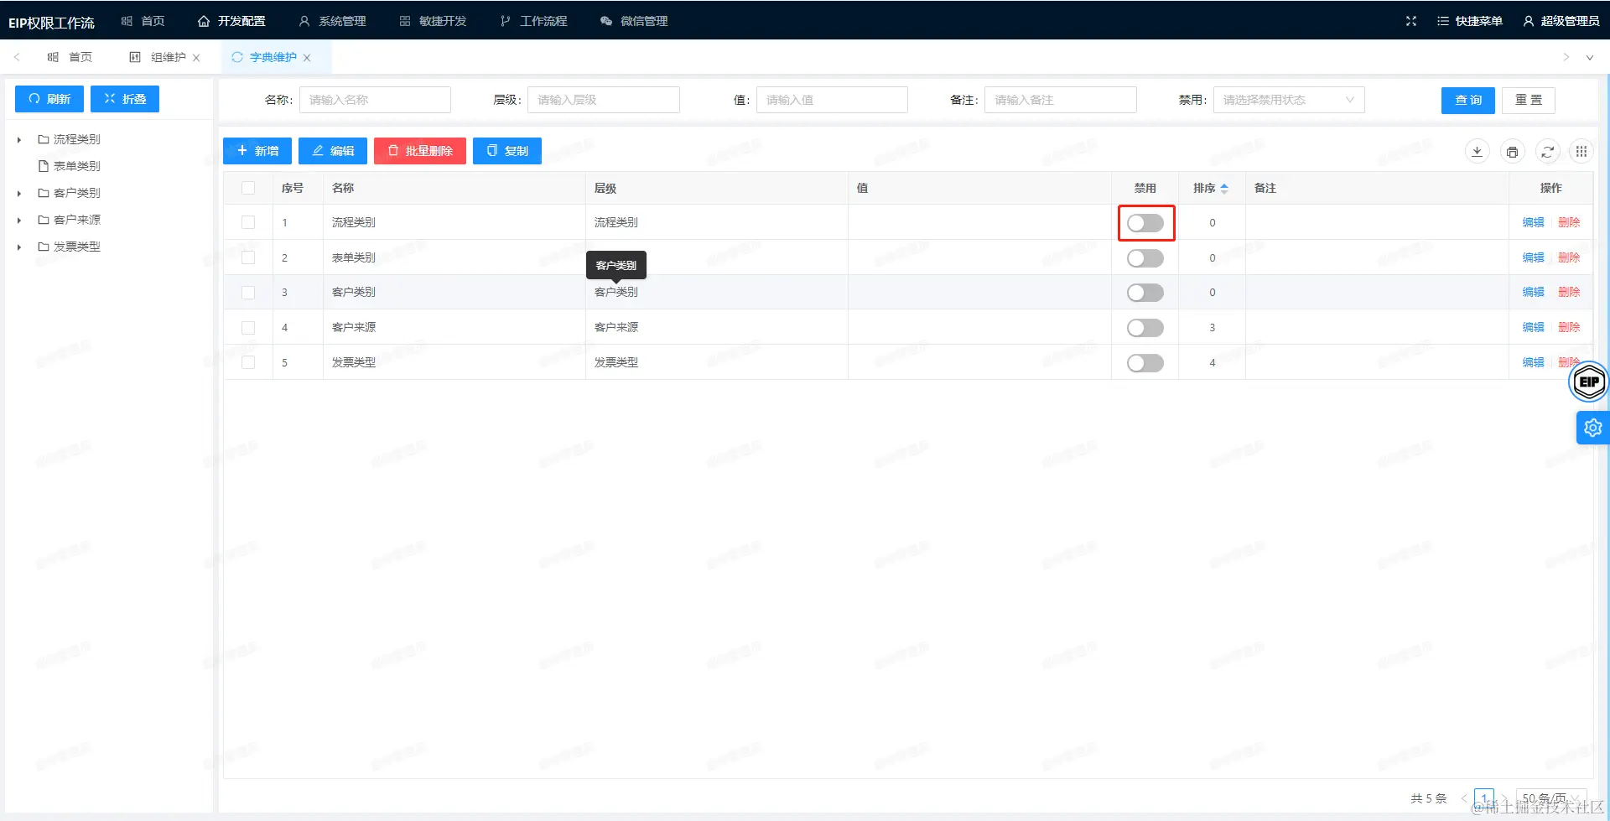Click the 新增 add button
The image size is (1610, 821).
[x=257, y=151]
